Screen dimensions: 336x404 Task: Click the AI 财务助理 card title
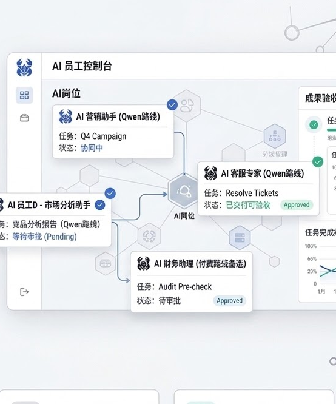coord(200,264)
